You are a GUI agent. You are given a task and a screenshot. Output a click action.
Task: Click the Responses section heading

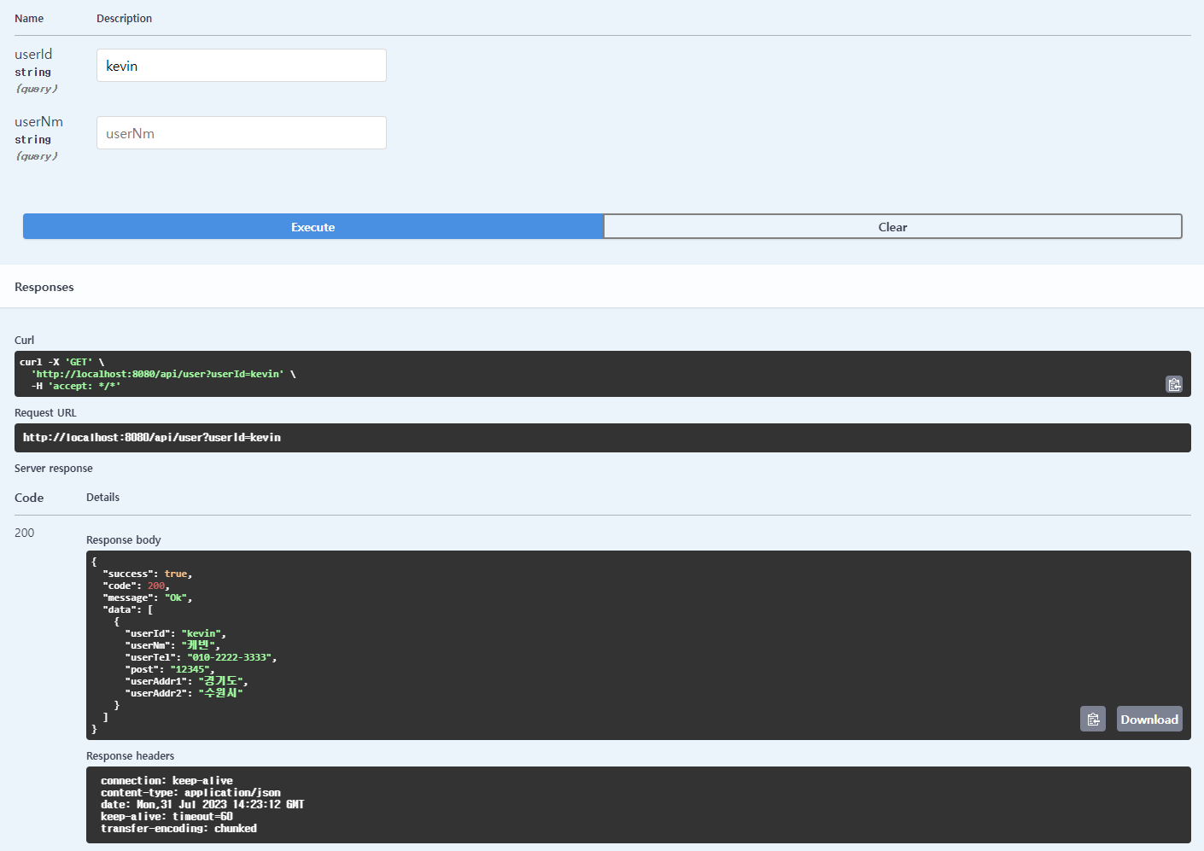(x=44, y=287)
